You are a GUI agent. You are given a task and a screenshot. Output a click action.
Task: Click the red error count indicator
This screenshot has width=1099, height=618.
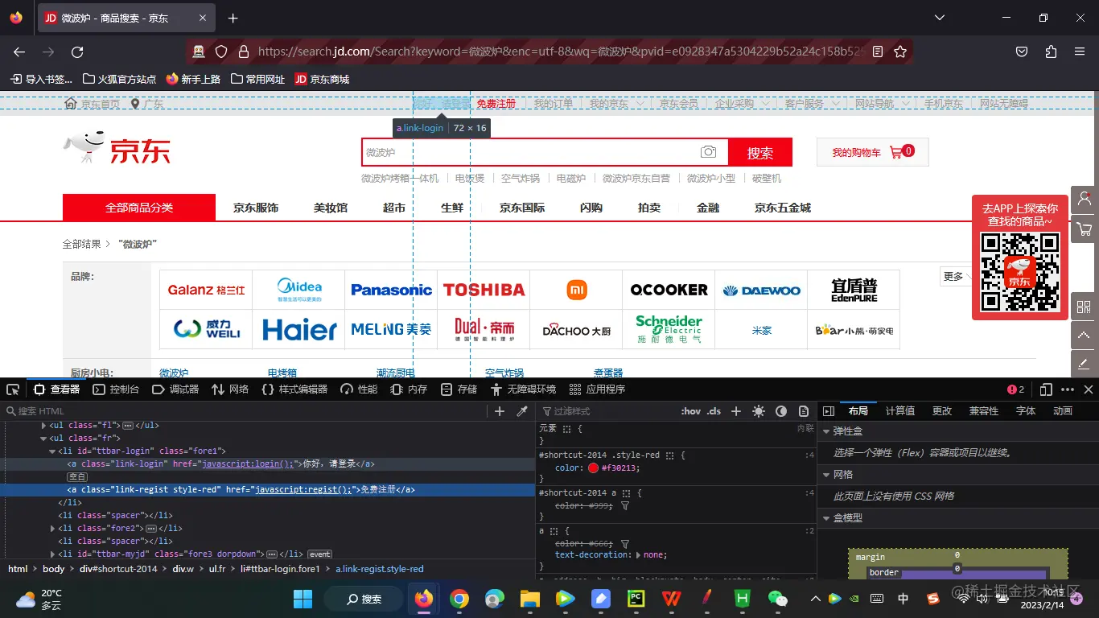(x=1016, y=389)
